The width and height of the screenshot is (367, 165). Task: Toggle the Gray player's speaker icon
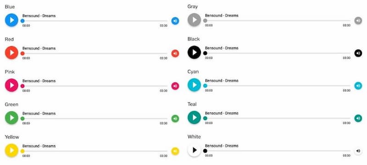click(x=358, y=21)
